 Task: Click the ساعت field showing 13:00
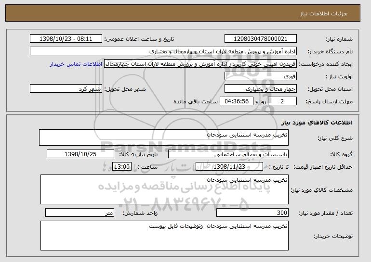[122, 167]
